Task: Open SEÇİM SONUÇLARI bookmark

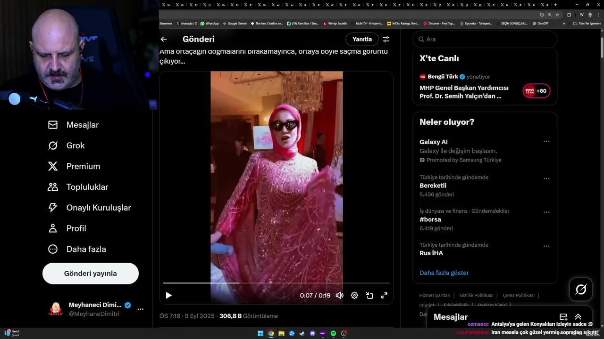Action: pos(511,23)
